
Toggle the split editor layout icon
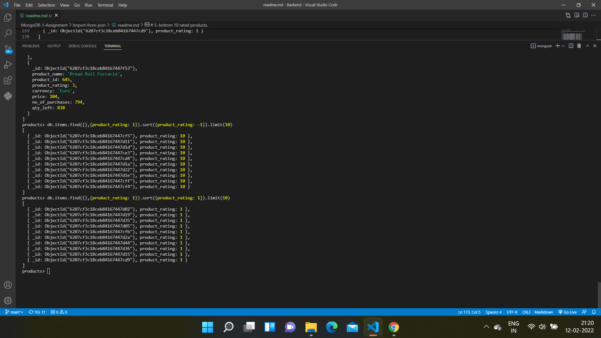pyautogui.click(x=585, y=15)
